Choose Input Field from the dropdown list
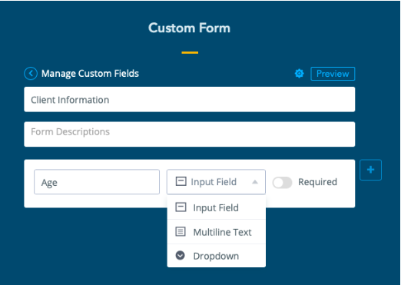Image resolution: width=401 pixels, height=285 pixels. tap(217, 207)
